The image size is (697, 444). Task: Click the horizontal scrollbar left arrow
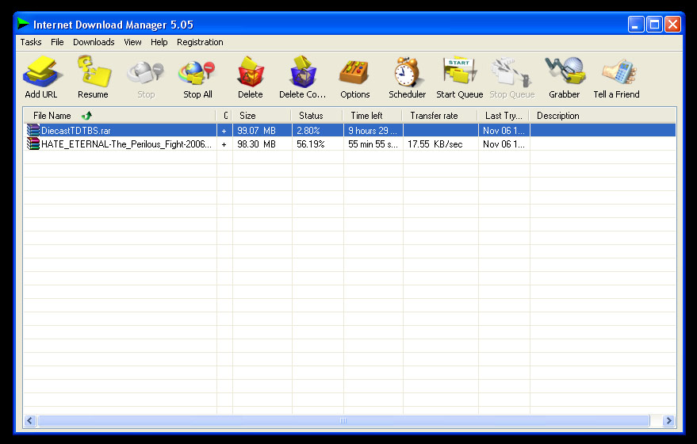[x=30, y=421]
